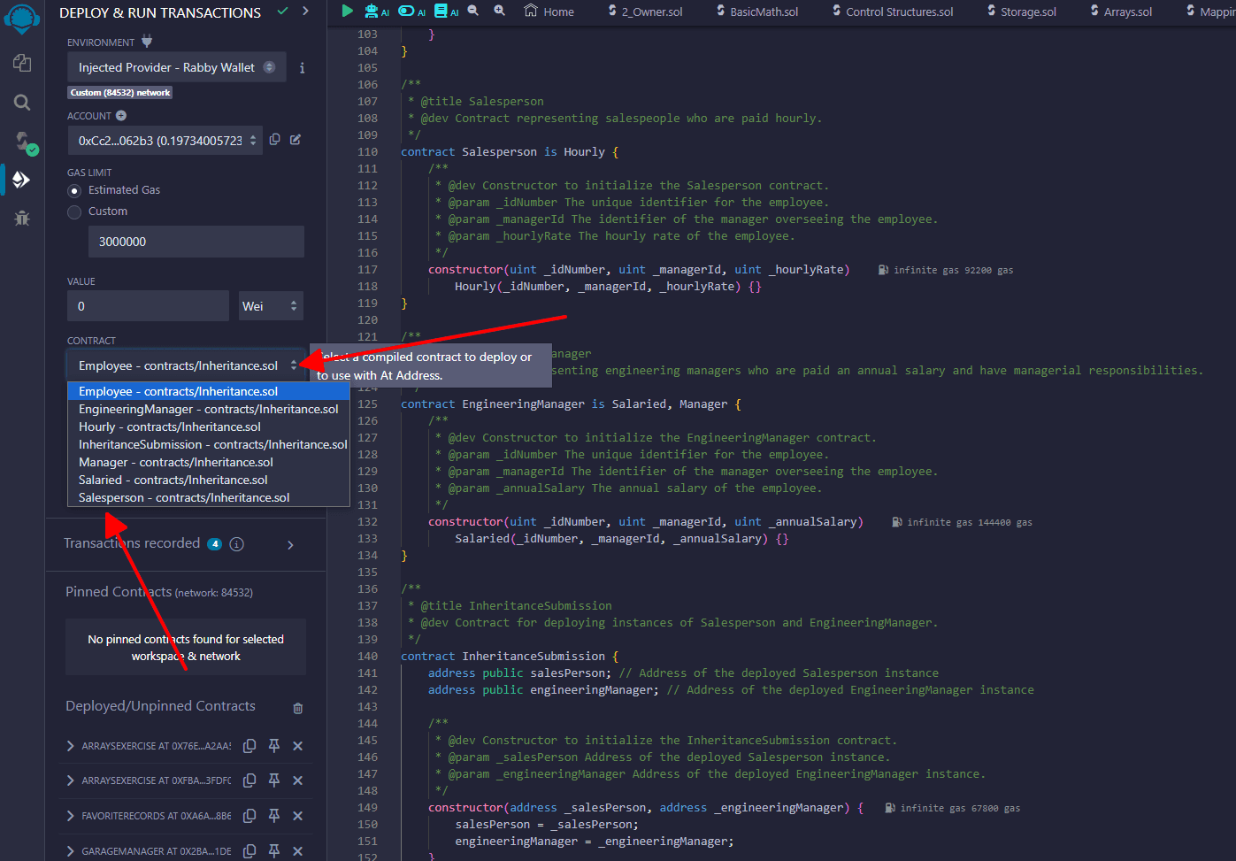This screenshot has width=1236, height=861.
Task: Select the Custom gas limit radio button
Action: [74, 211]
